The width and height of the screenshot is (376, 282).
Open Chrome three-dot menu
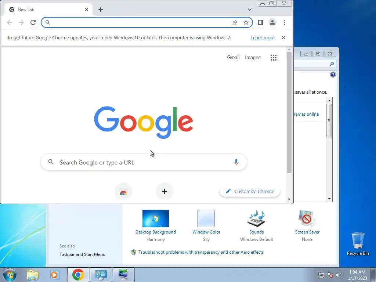coord(285,22)
